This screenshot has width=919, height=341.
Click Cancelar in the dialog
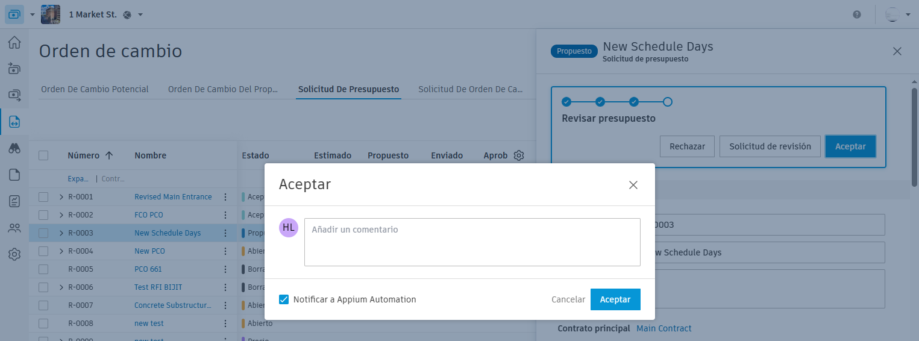tap(568, 299)
